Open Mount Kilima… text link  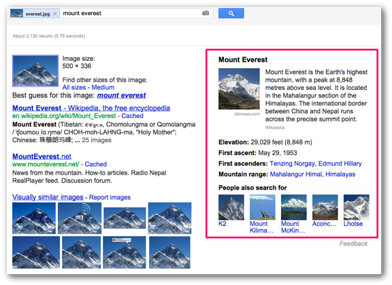point(261,227)
